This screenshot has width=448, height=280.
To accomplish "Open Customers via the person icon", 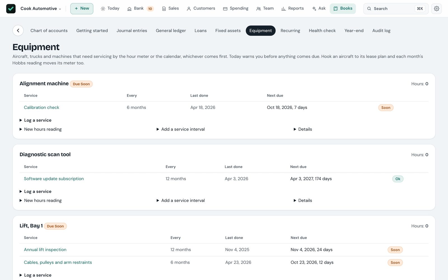I will (189, 9).
